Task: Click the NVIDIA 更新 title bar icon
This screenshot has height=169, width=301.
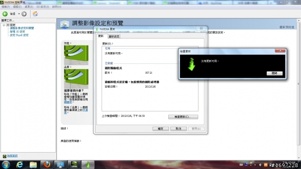Action: click(x=97, y=29)
